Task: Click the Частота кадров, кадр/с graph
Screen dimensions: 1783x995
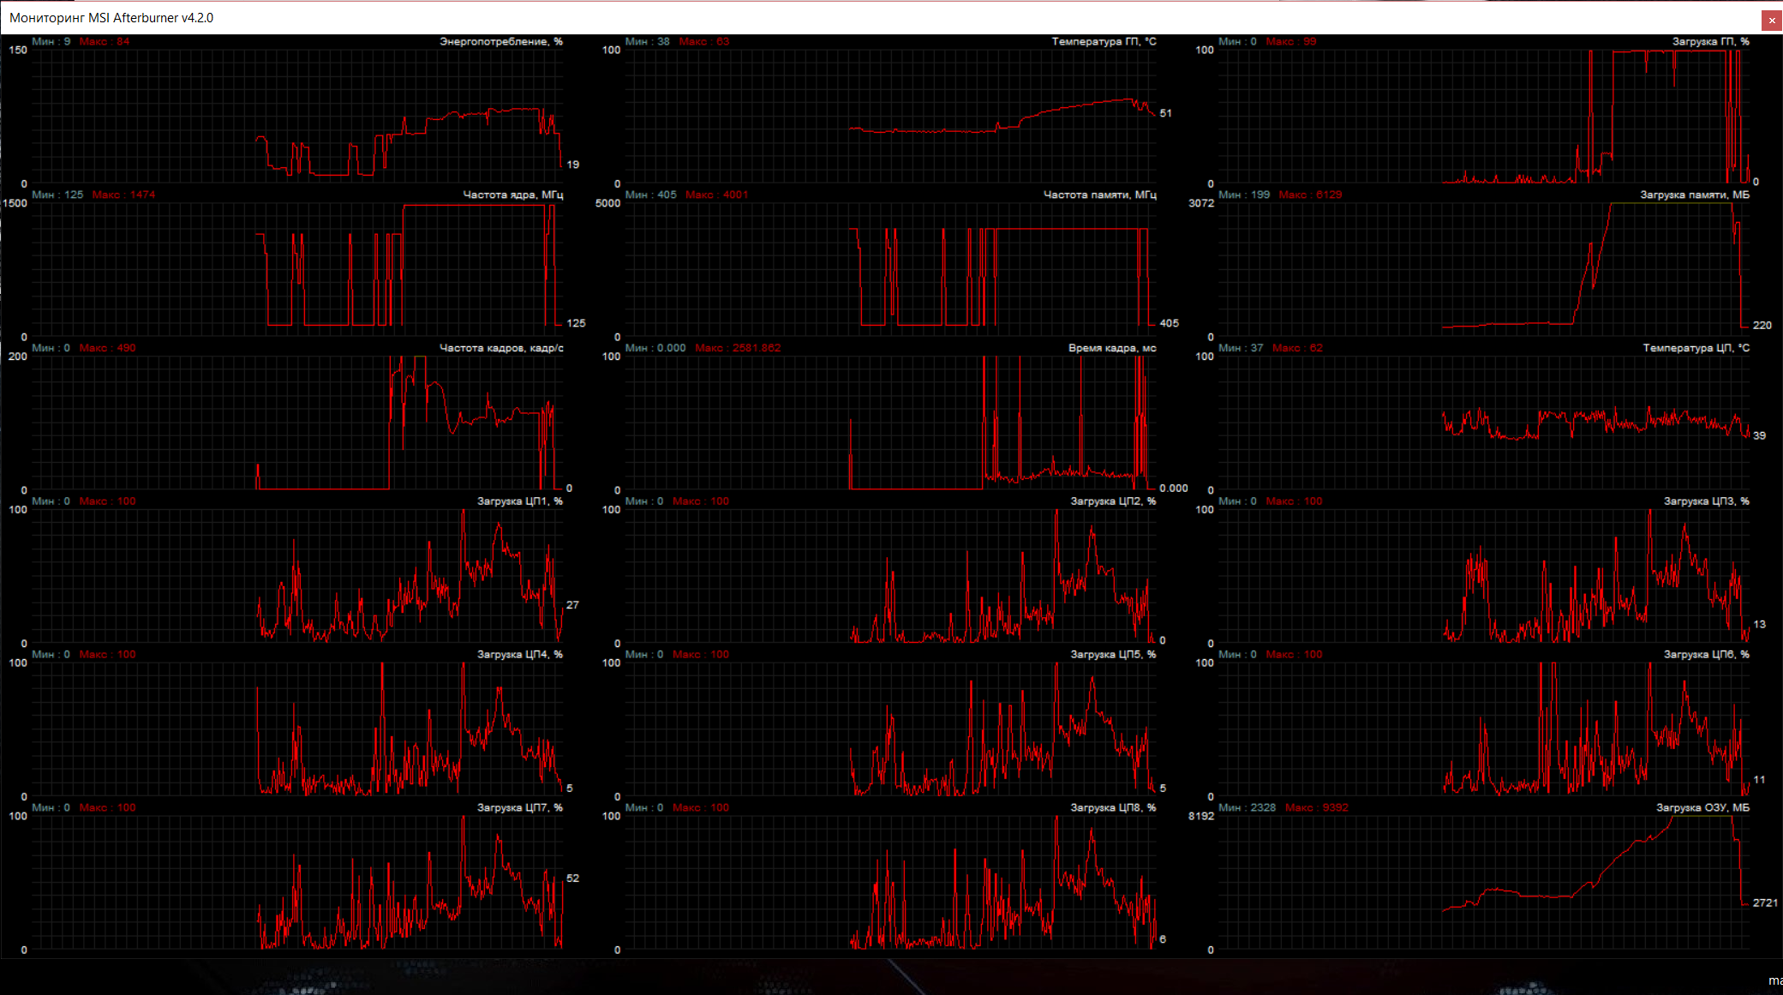Action: pyautogui.click(x=297, y=423)
